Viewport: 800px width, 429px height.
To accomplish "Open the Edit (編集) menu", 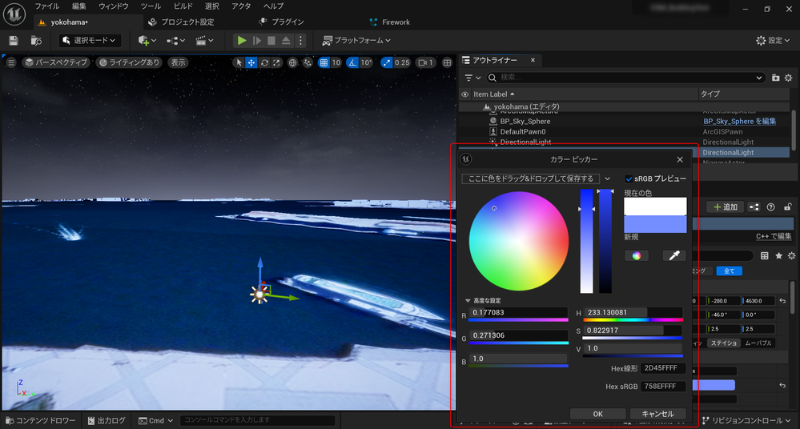I will coord(79,6).
